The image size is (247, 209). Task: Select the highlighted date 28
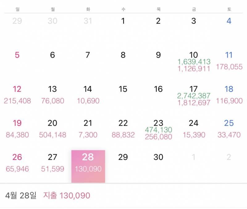coord(88,166)
